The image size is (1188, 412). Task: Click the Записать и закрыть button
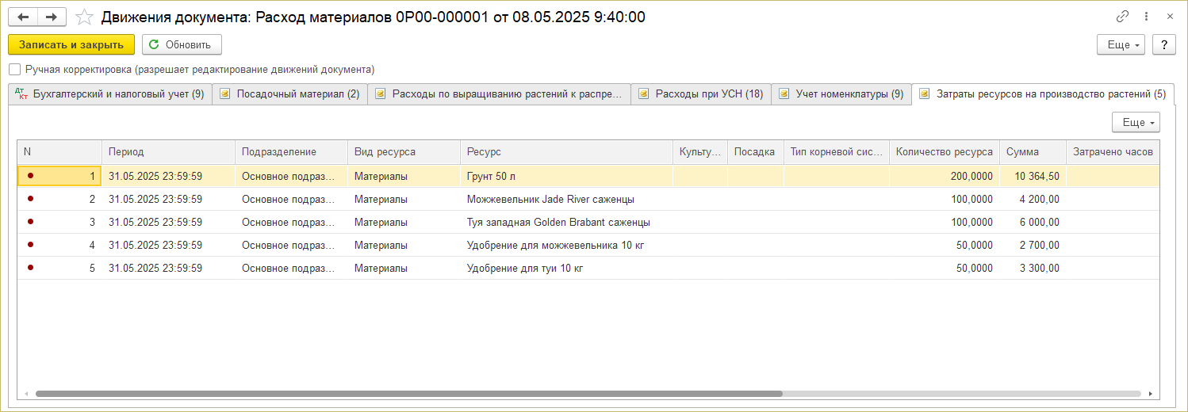click(x=71, y=44)
